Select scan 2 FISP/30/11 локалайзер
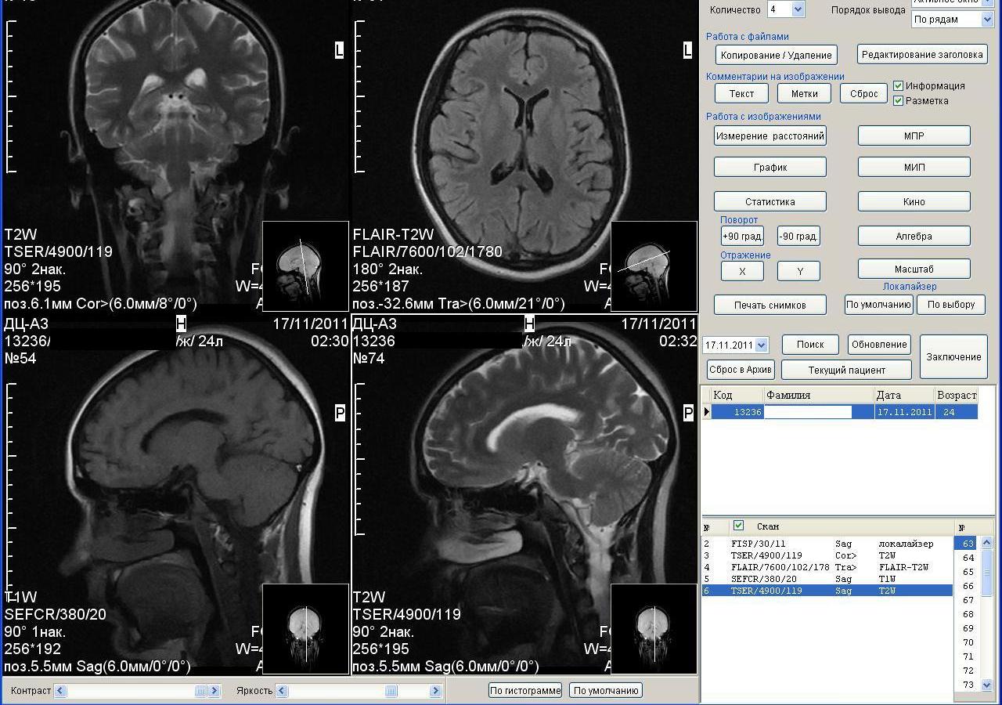 827,544
